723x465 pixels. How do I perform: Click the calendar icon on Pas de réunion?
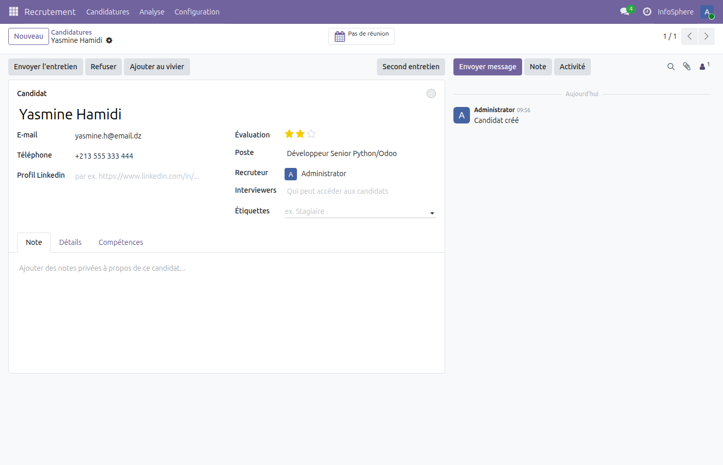click(340, 36)
